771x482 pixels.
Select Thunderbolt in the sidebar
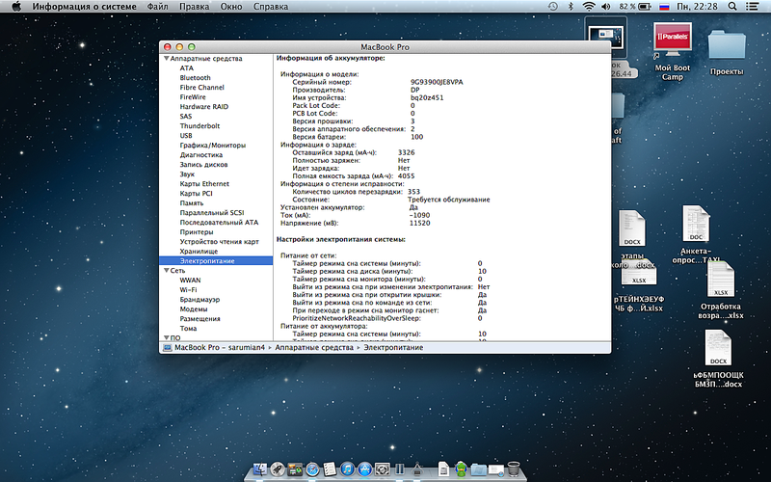click(x=199, y=126)
